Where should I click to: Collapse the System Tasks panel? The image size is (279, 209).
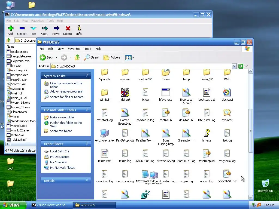tap(87, 76)
